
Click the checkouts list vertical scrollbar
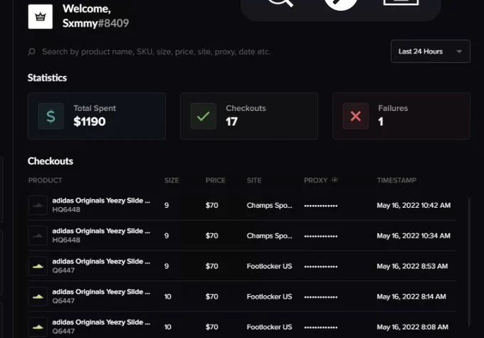tap(469, 262)
